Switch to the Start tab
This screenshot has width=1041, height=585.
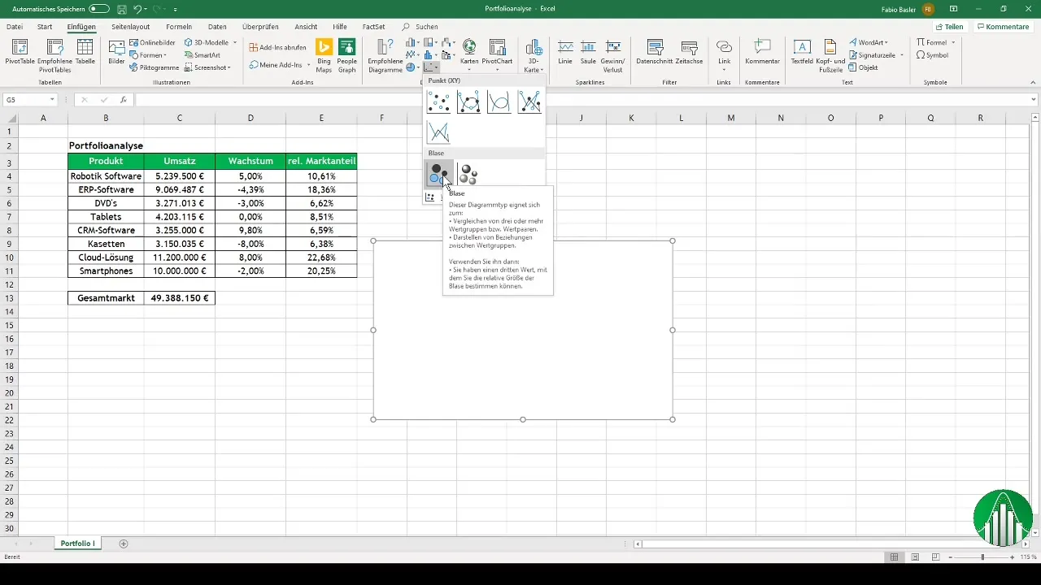pyautogui.click(x=45, y=27)
